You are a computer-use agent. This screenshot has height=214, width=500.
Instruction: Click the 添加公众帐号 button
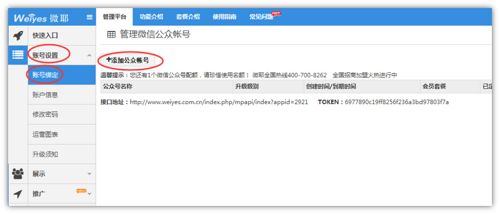pyautogui.click(x=127, y=60)
